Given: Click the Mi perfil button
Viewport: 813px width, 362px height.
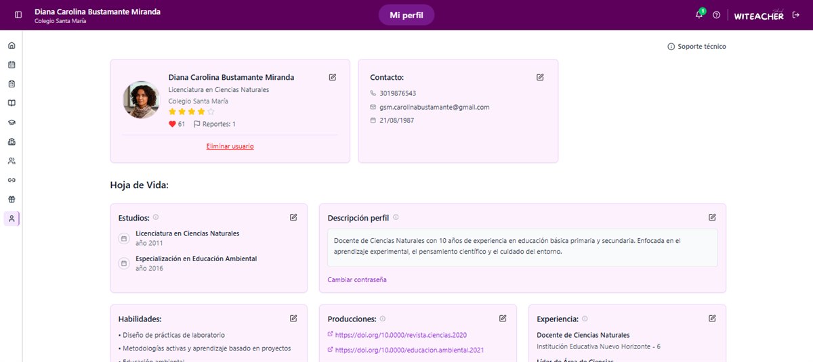Looking at the screenshot, I should pyautogui.click(x=406, y=15).
